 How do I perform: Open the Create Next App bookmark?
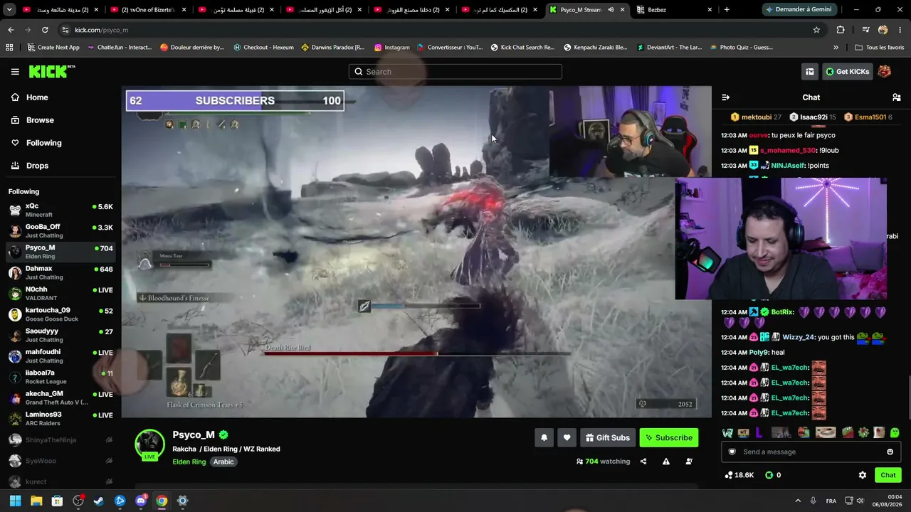[53, 48]
